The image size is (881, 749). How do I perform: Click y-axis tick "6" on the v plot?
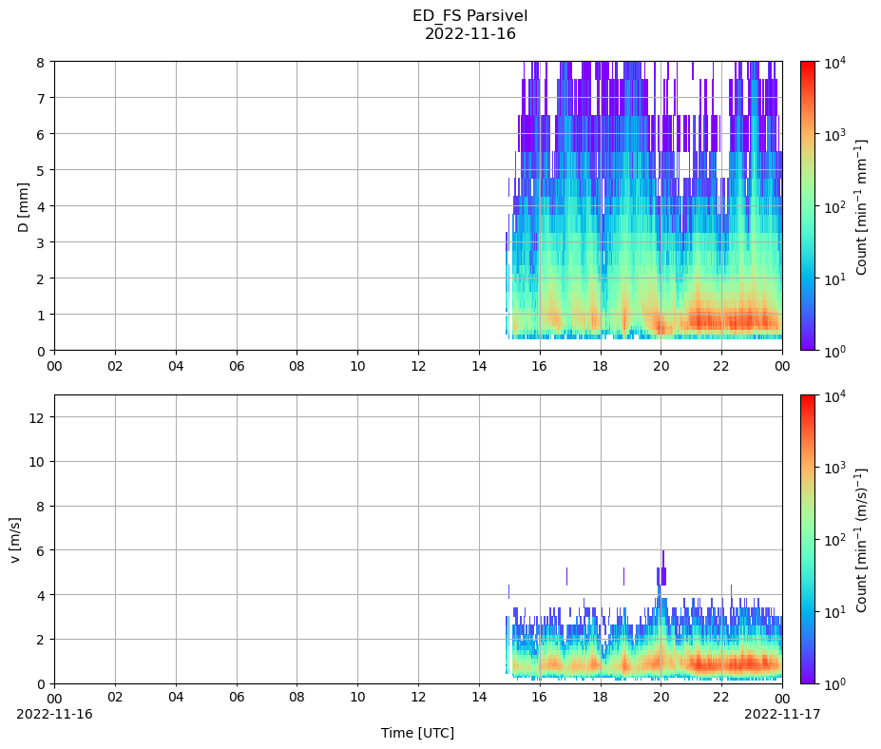(x=41, y=550)
